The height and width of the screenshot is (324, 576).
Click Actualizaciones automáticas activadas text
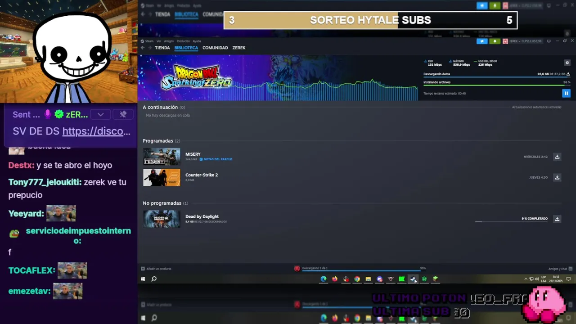[536, 107]
